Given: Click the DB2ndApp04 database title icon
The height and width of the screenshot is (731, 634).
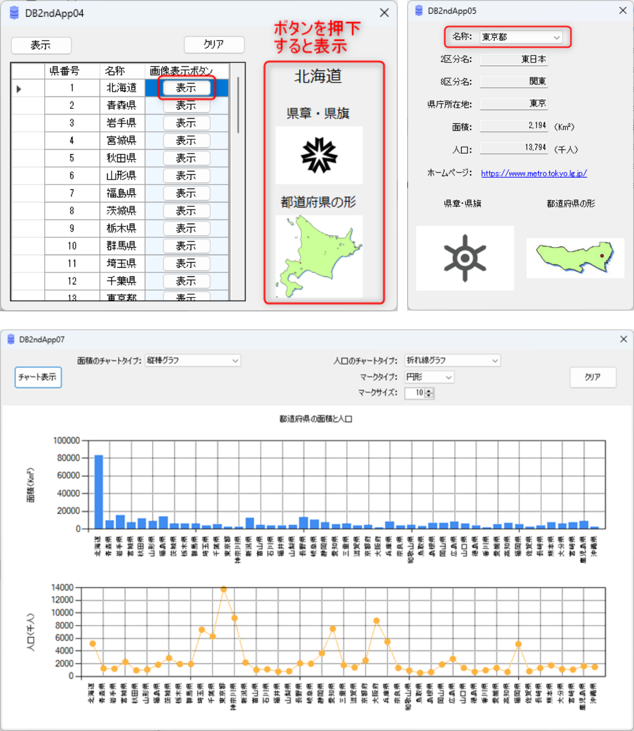Looking at the screenshot, I should tap(14, 13).
